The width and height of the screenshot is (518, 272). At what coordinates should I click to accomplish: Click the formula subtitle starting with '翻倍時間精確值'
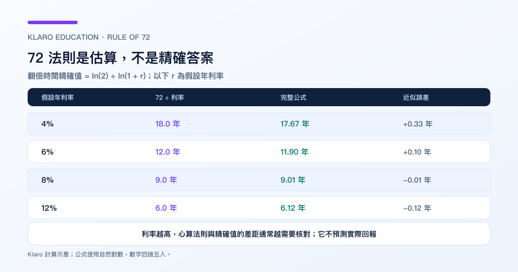tap(126, 76)
